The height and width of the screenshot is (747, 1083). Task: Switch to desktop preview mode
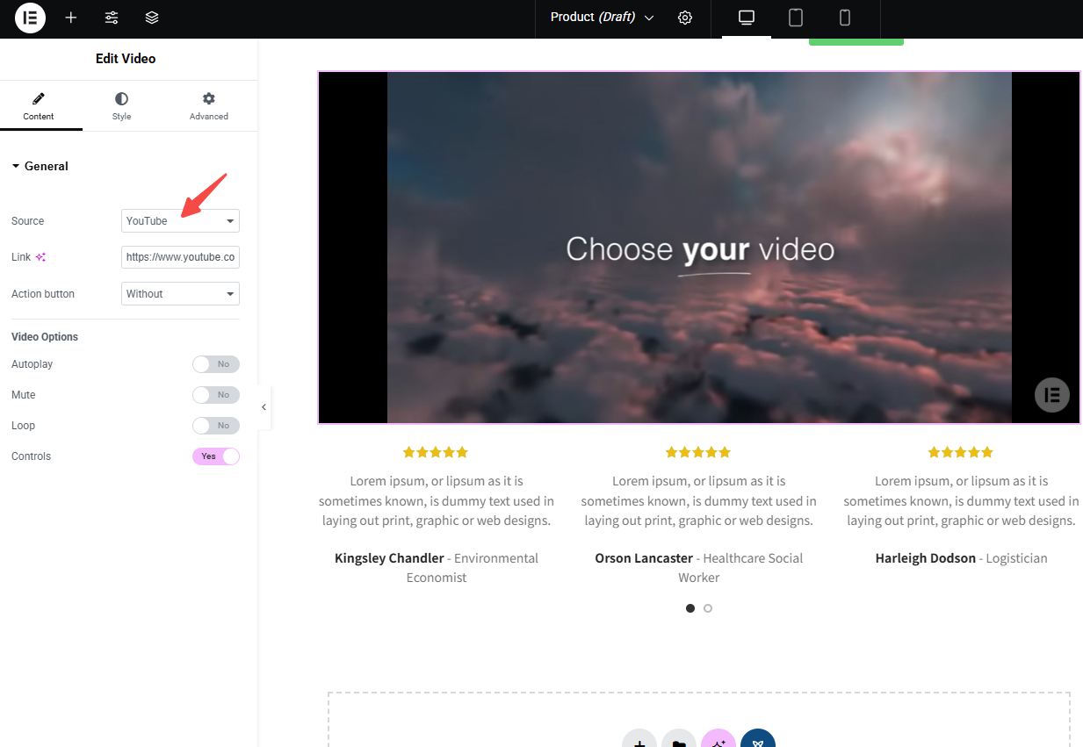click(x=747, y=18)
